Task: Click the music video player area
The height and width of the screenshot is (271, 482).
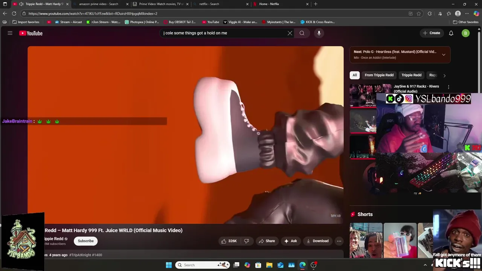Action: tap(185, 135)
